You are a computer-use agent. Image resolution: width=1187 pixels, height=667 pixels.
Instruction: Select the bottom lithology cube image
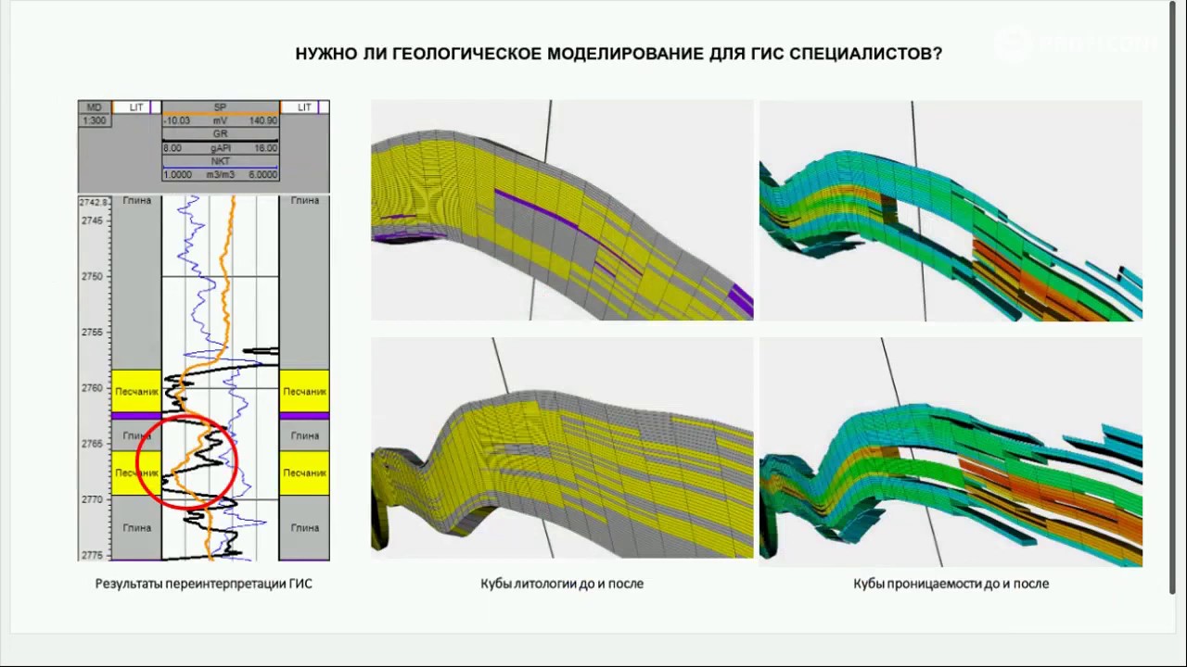point(562,447)
